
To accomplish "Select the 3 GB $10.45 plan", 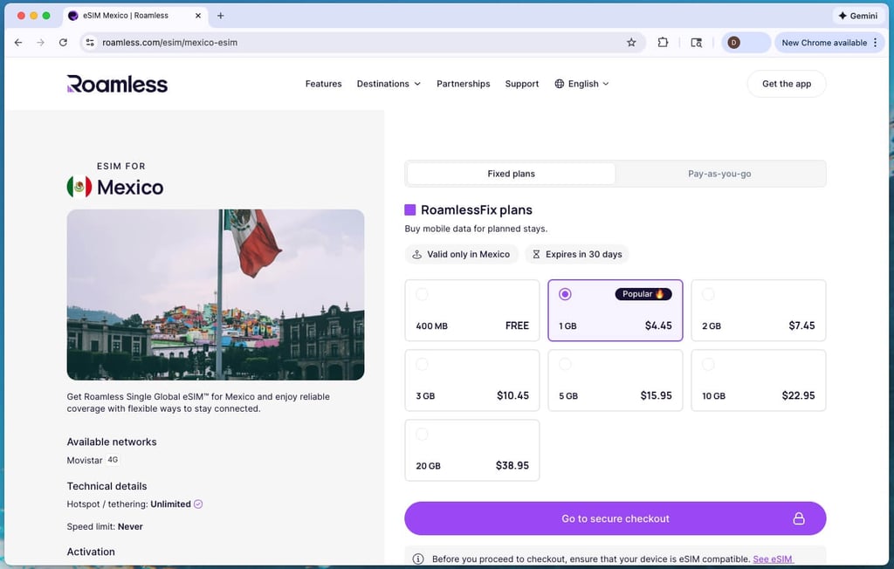I will pyautogui.click(x=472, y=380).
